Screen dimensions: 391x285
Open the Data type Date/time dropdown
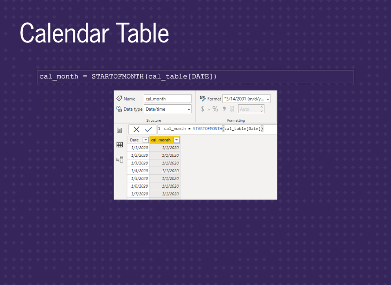tap(167, 109)
